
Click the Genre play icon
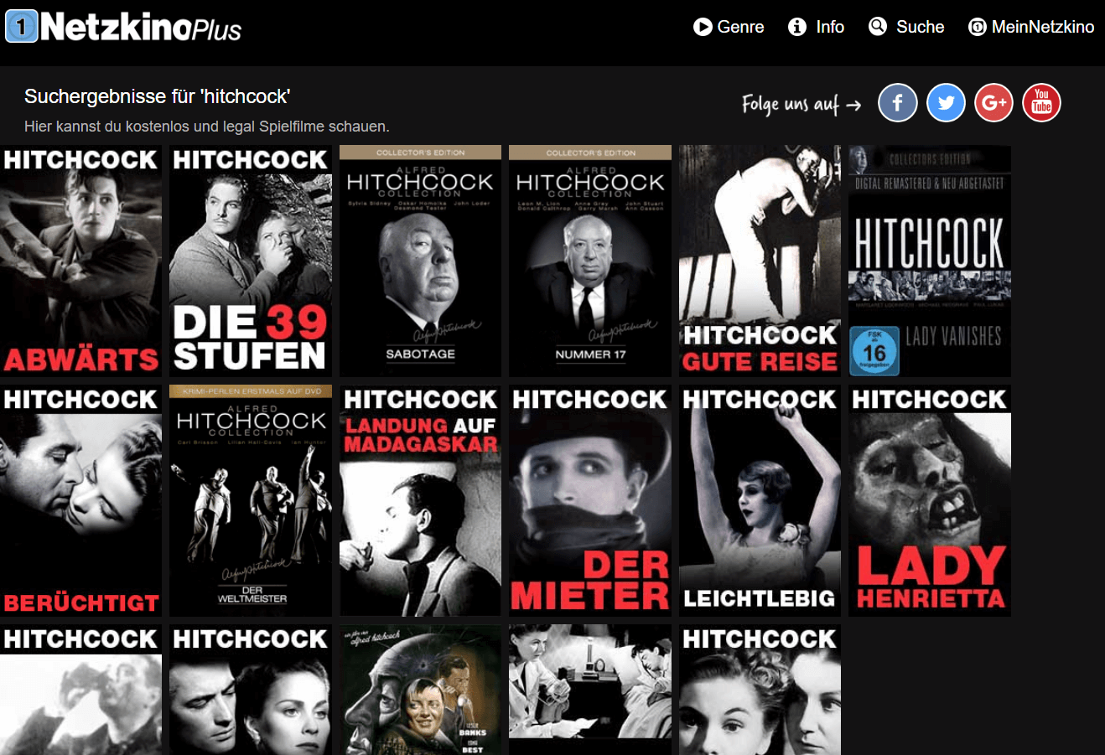point(703,27)
